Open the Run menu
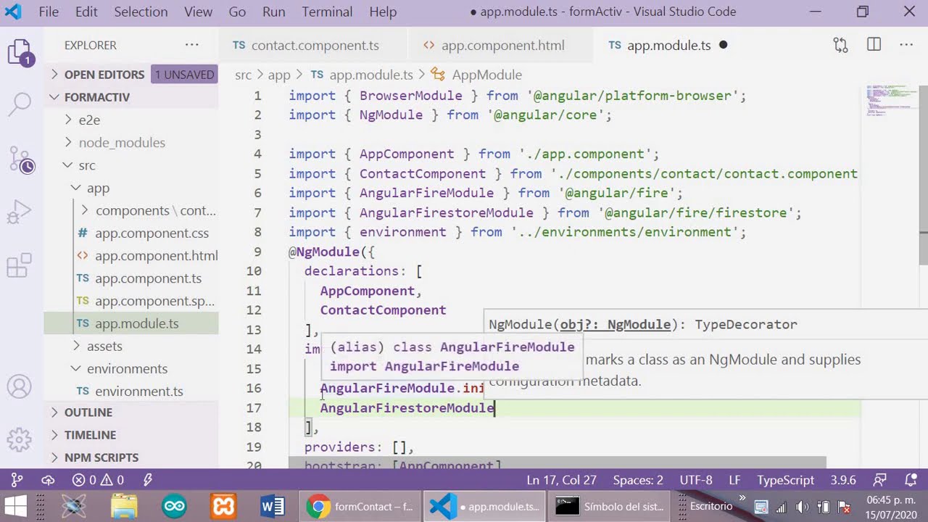The image size is (928, 522). tap(274, 12)
